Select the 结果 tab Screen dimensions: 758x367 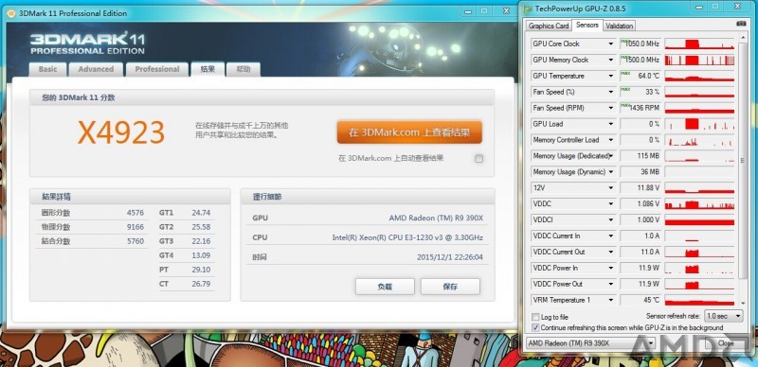coord(208,69)
